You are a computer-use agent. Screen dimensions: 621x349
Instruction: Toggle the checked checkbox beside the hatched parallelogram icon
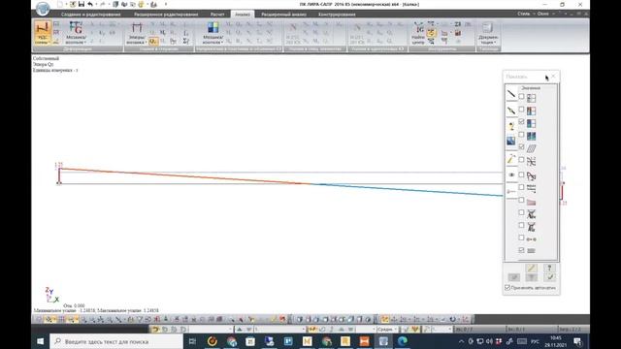[x=522, y=146]
